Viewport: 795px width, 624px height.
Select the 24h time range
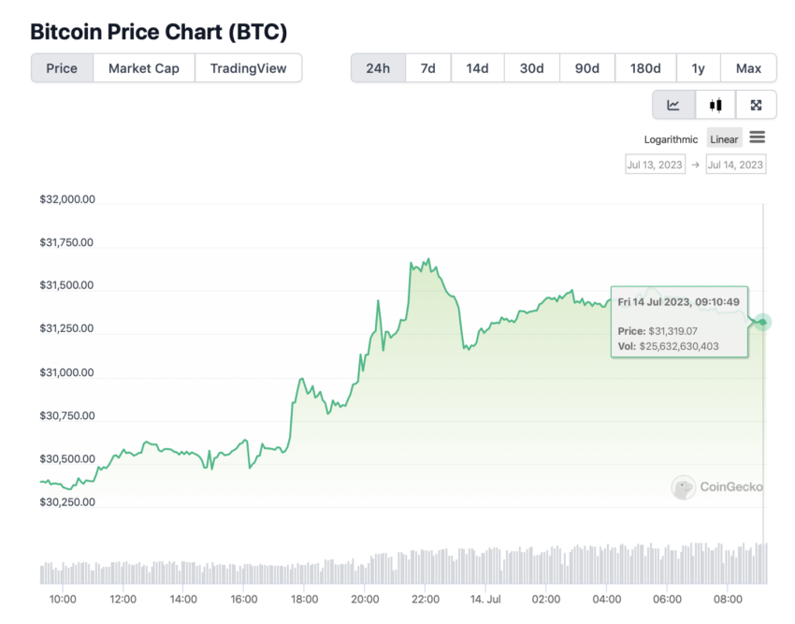tap(378, 68)
